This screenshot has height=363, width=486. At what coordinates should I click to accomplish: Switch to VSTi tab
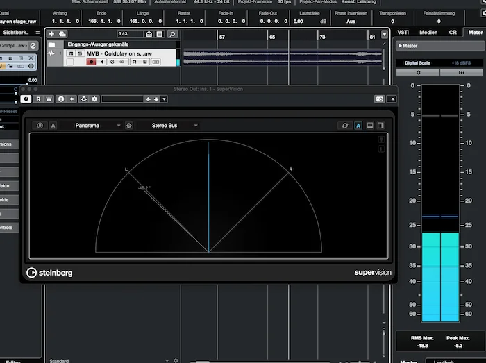point(403,32)
